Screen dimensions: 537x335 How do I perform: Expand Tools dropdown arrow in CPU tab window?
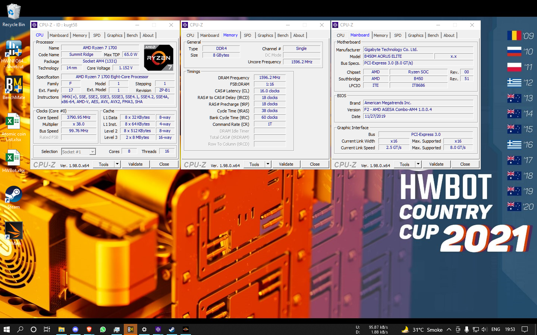(x=117, y=164)
